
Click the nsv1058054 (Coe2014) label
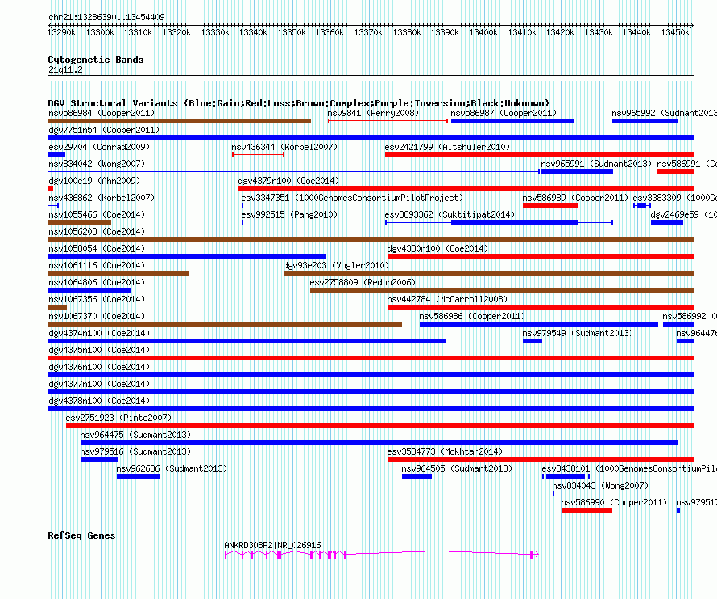(x=97, y=248)
